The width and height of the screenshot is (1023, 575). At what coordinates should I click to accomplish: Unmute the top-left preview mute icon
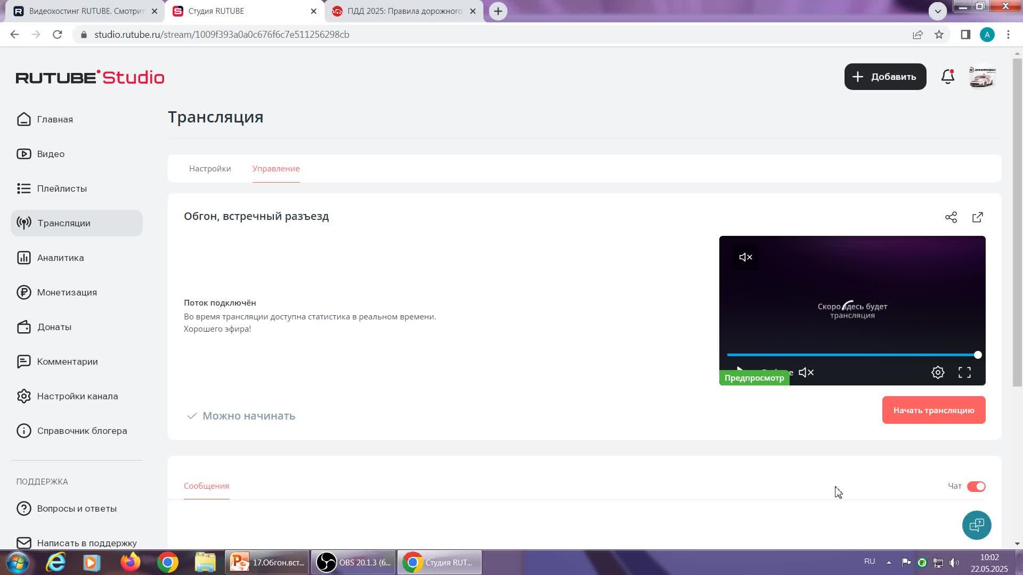click(745, 257)
